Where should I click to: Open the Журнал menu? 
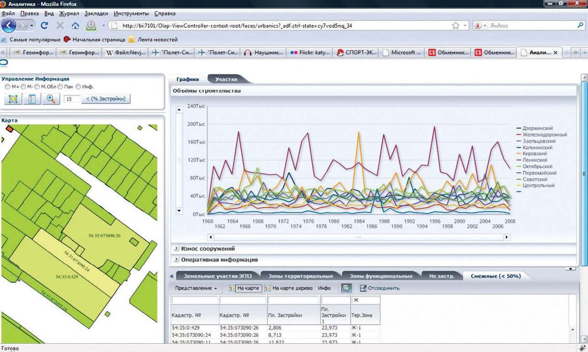pos(70,14)
